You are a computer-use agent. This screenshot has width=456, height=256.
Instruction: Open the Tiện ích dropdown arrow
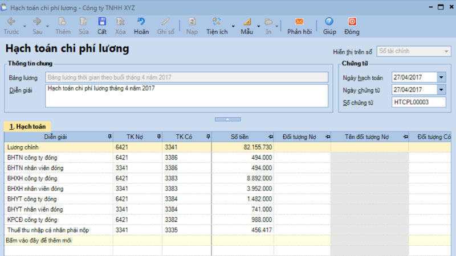(x=233, y=26)
